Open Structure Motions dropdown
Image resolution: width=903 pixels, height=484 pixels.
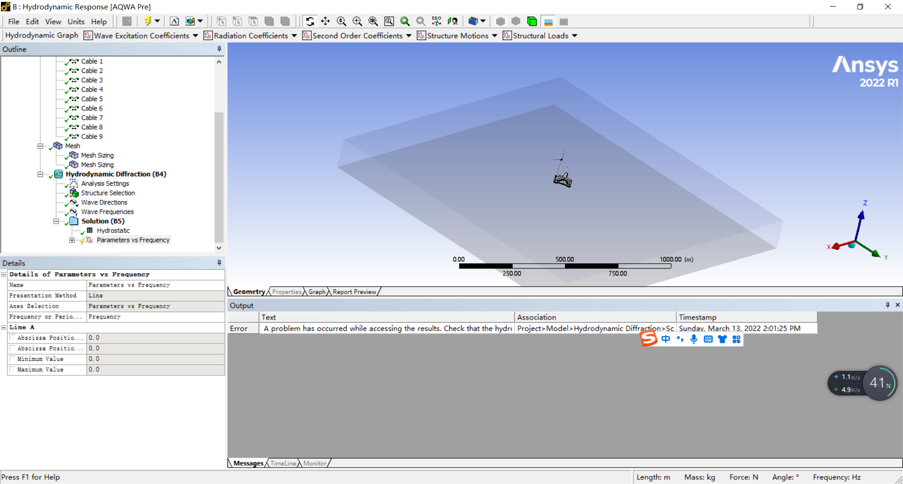494,36
